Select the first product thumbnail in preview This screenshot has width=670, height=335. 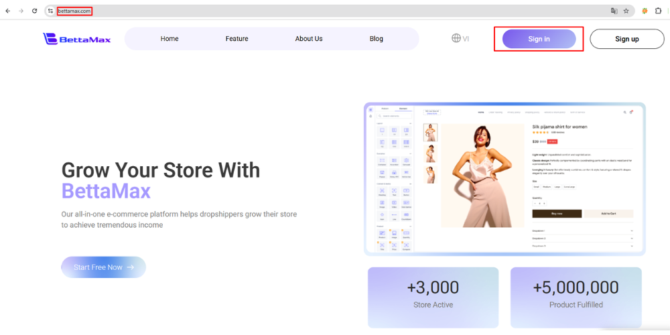click(430, 133)
